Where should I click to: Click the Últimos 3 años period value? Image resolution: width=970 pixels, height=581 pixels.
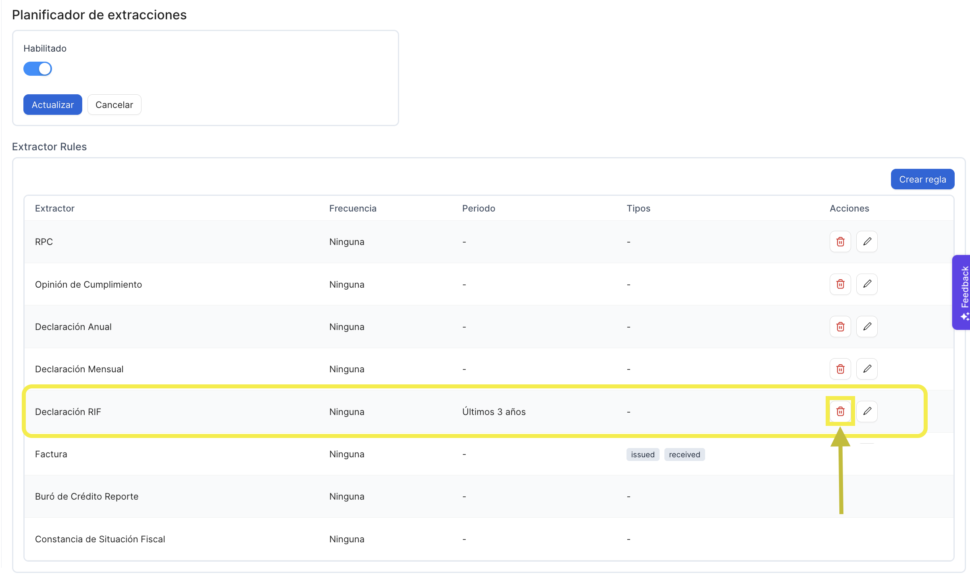pos(494,412)
